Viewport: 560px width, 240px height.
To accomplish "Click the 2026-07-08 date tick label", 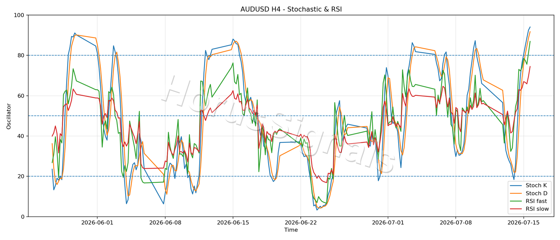I will pos(456,223).
